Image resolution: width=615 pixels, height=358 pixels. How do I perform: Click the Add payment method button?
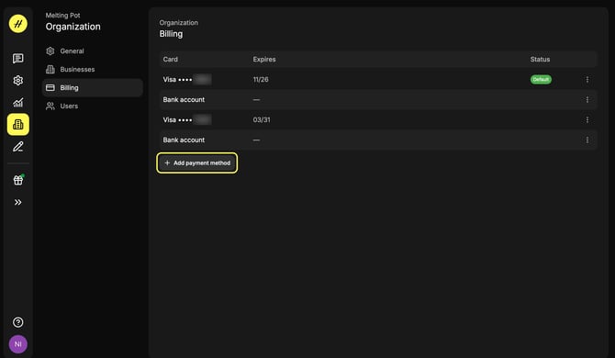[x=197, y=162]
